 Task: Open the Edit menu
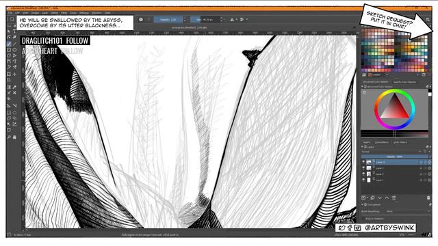(17, 13)
